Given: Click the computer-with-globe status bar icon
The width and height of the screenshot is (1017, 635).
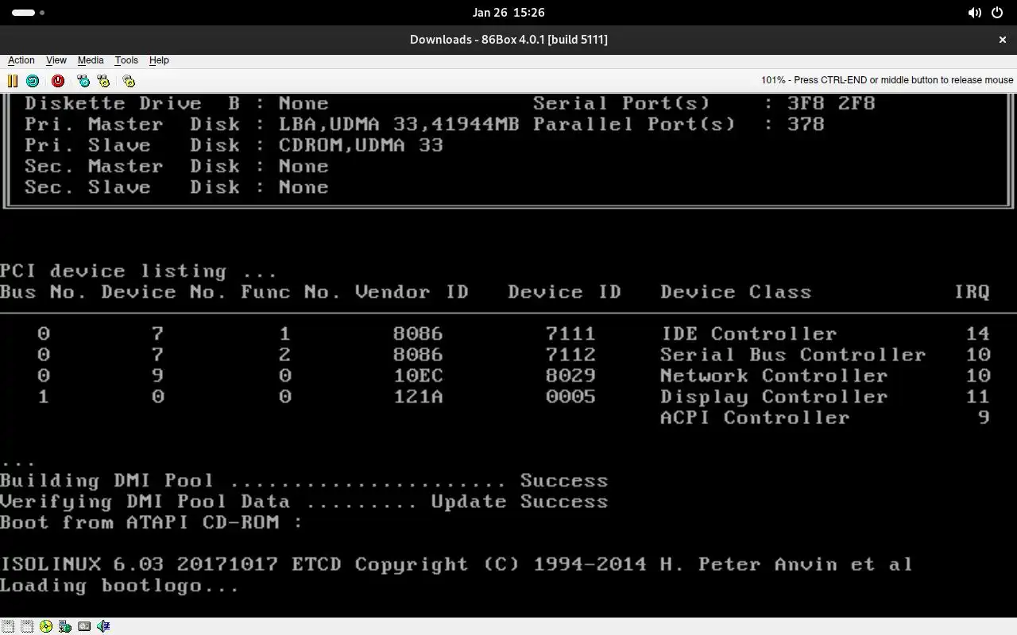Looking at the screenshot, I should point(65,626).
